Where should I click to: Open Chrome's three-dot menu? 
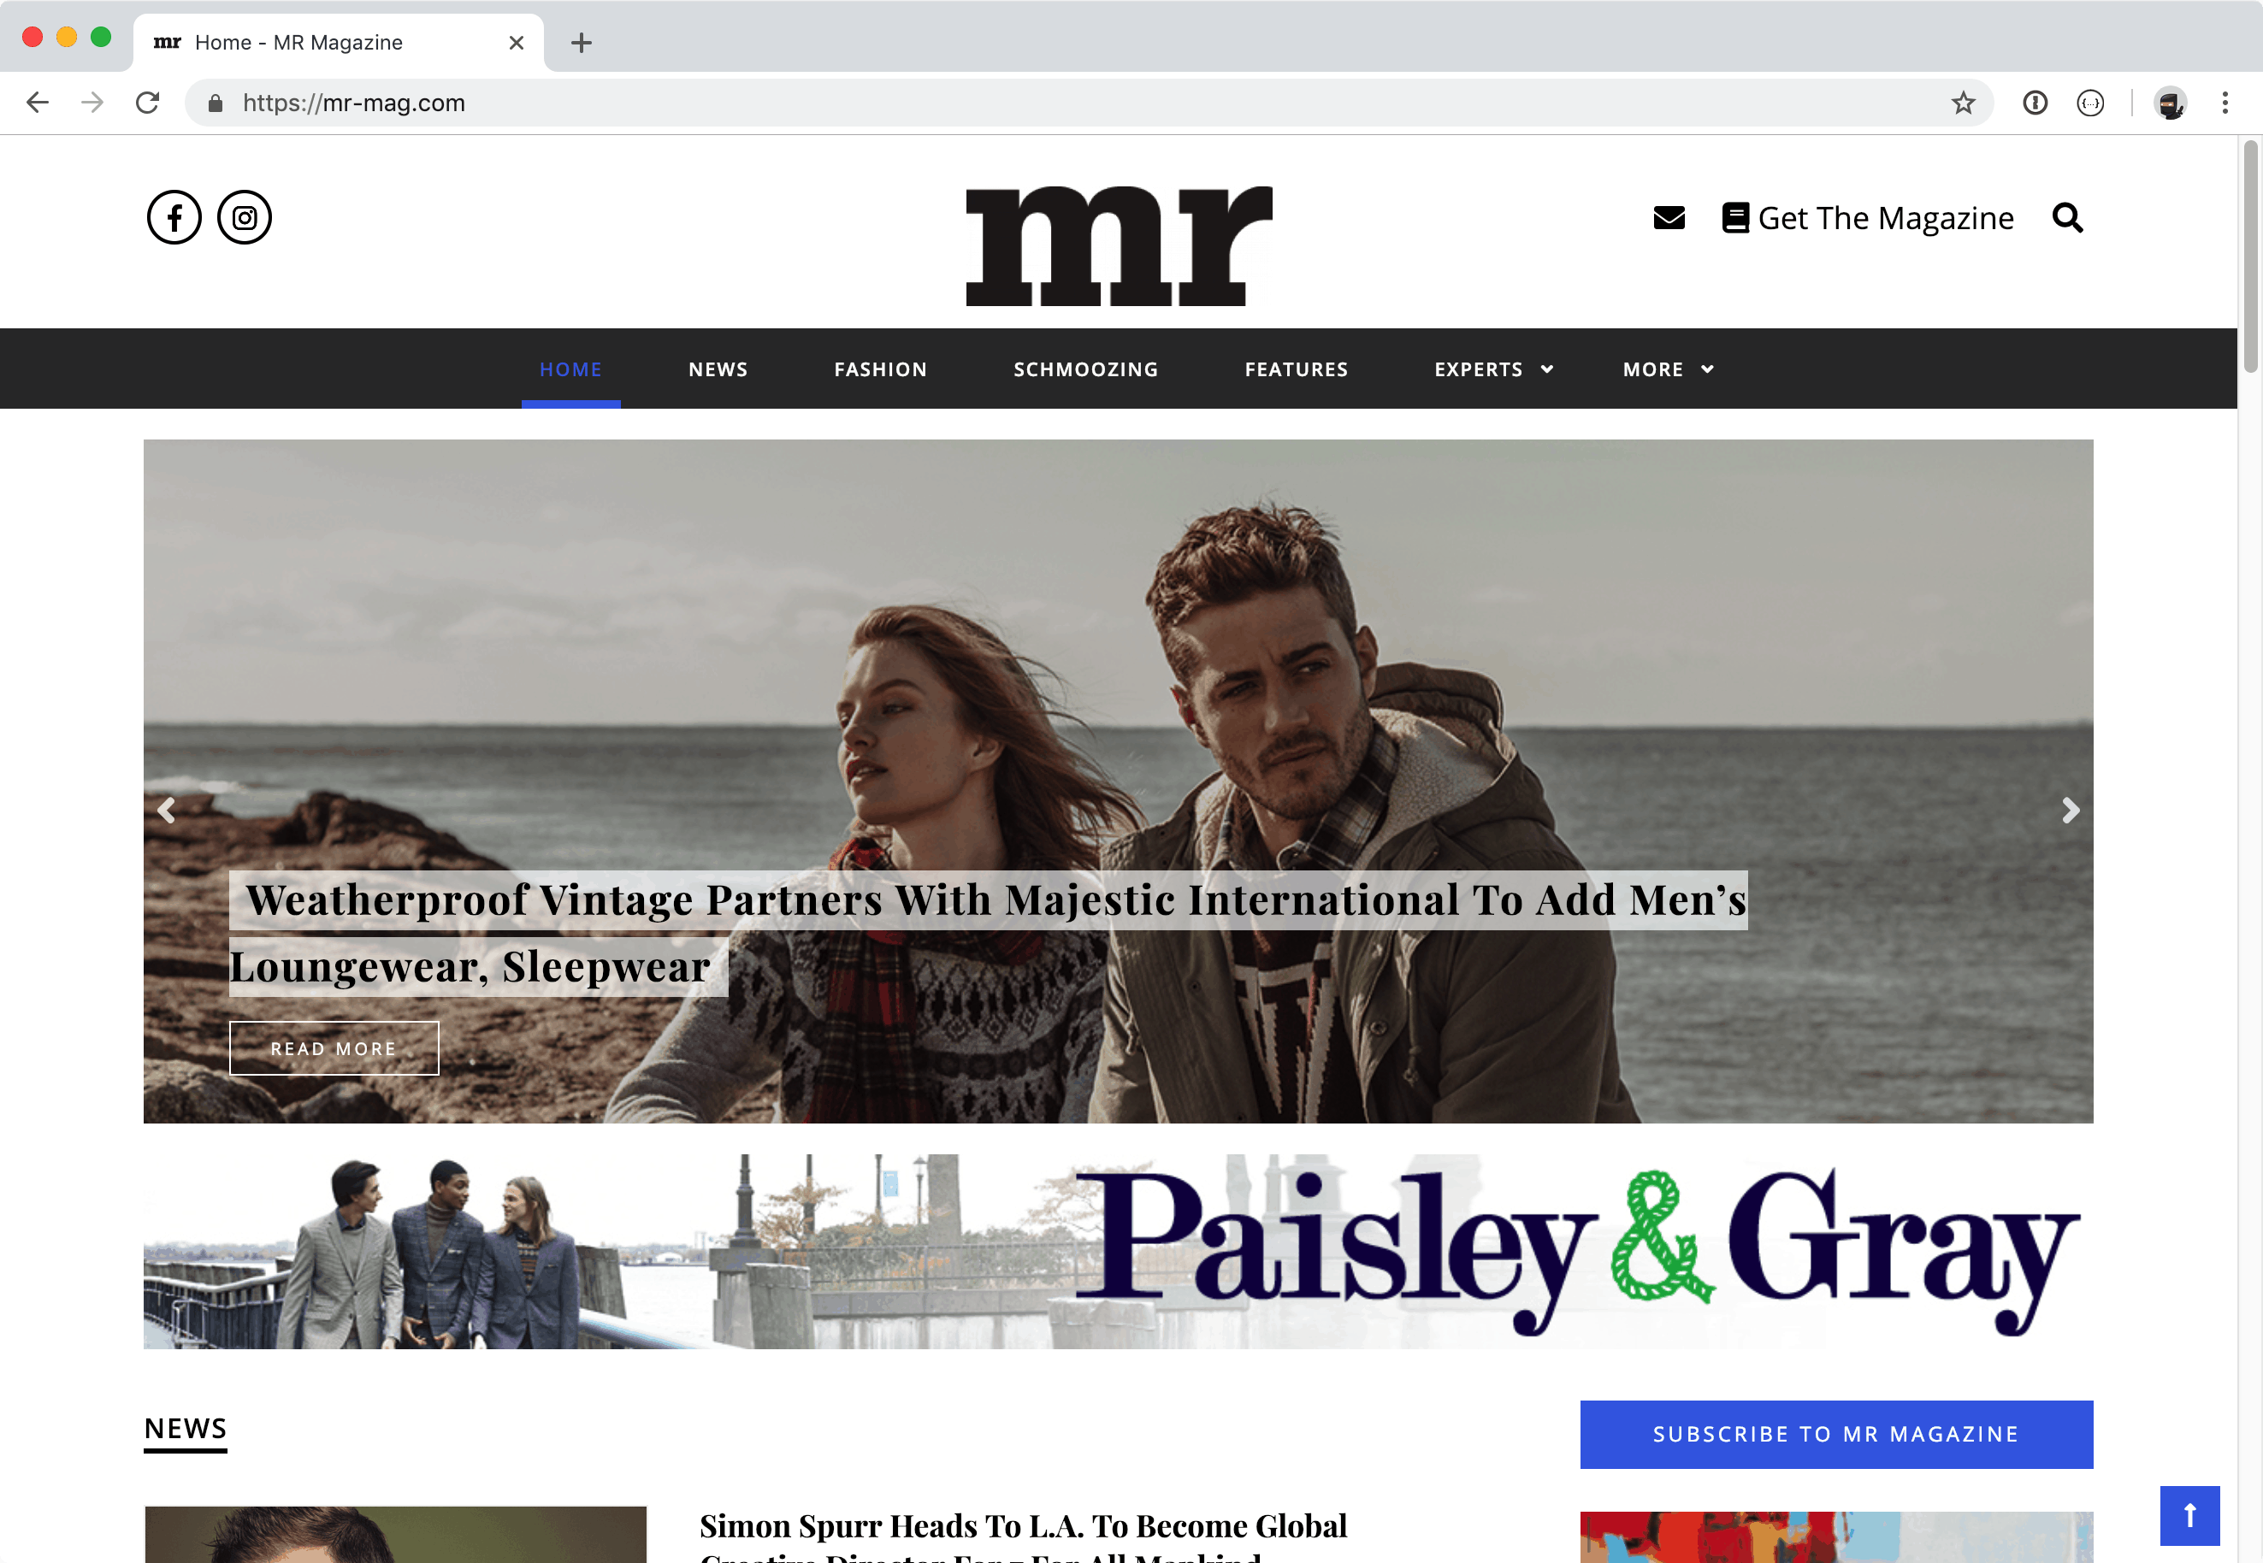2225,103
